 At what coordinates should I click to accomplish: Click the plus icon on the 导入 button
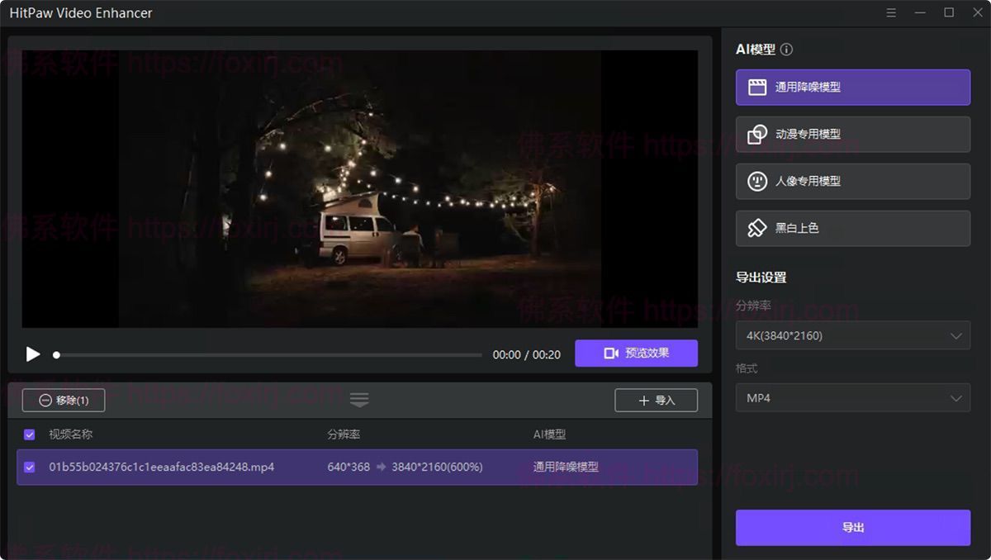point(645,400)
